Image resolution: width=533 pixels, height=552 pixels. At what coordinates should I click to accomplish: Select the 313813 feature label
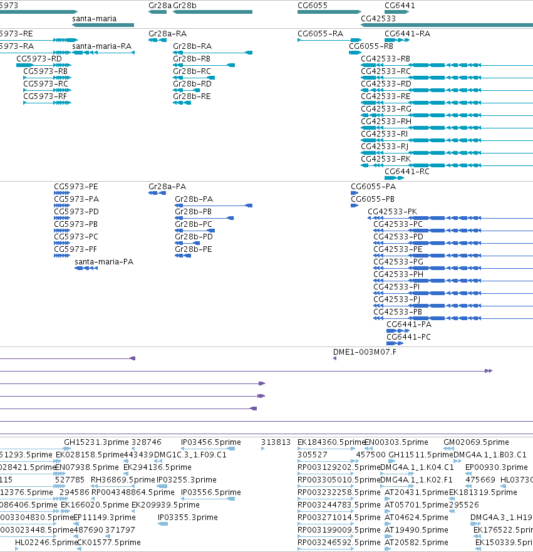276,442
